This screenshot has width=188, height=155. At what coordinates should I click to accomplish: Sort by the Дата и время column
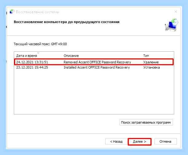click(x=27, y=56)
